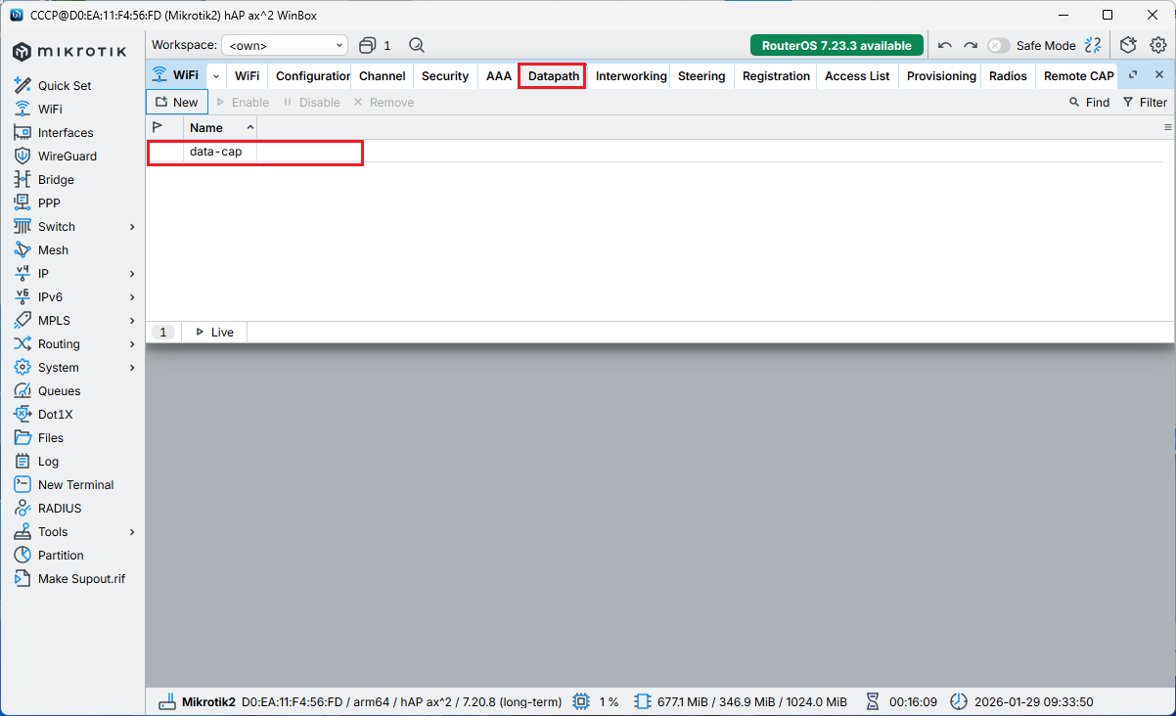
Task: Switch to the Interworking tab
Action: 631,75
